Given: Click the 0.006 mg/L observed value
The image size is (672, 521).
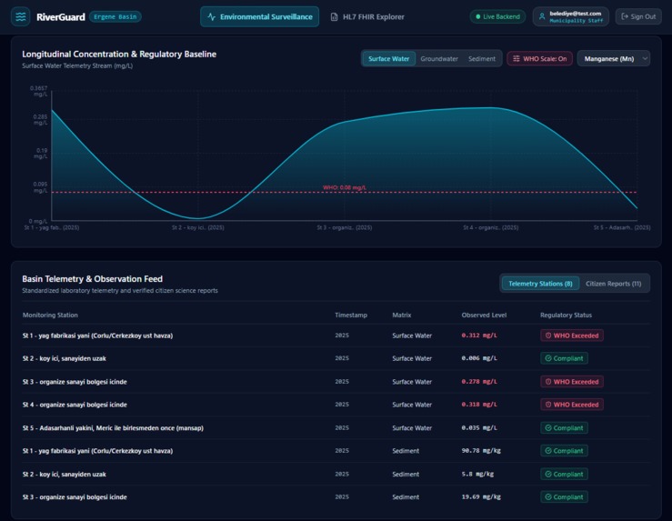Looking at the screenshot, I should (479, 358).
